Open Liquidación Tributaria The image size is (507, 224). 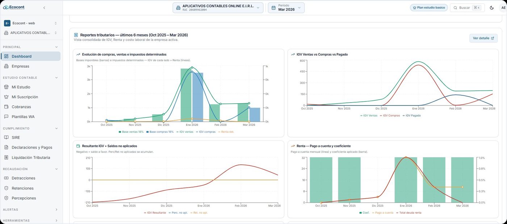click(x=31, y=158)
